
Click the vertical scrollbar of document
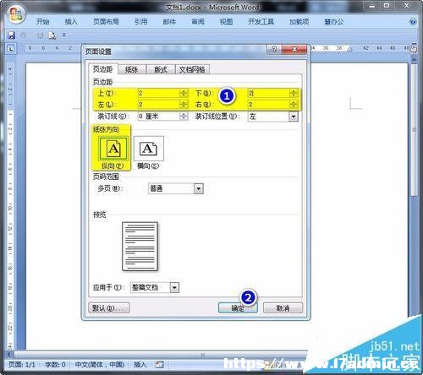[x=414, y=197]
